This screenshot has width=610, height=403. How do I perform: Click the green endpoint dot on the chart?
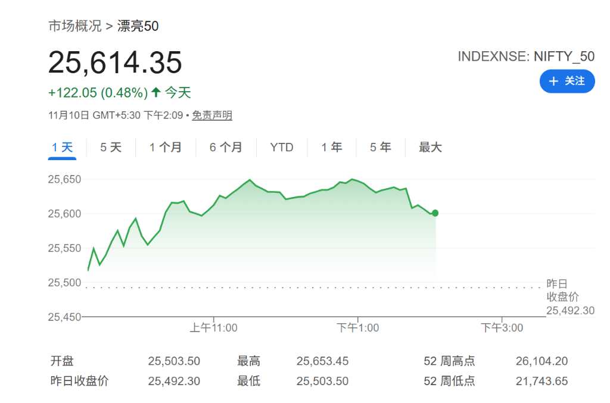[x=435, y=213]
